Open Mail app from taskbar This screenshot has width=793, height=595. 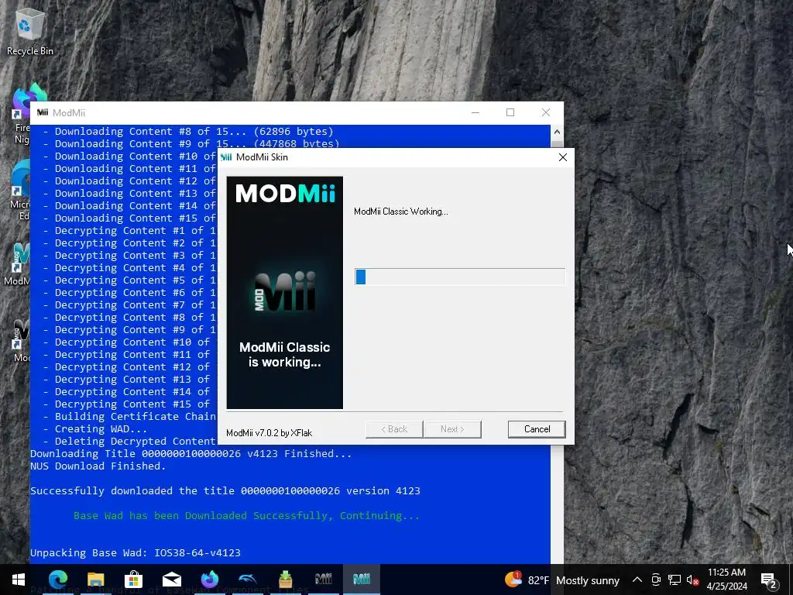tap(171, 580)
